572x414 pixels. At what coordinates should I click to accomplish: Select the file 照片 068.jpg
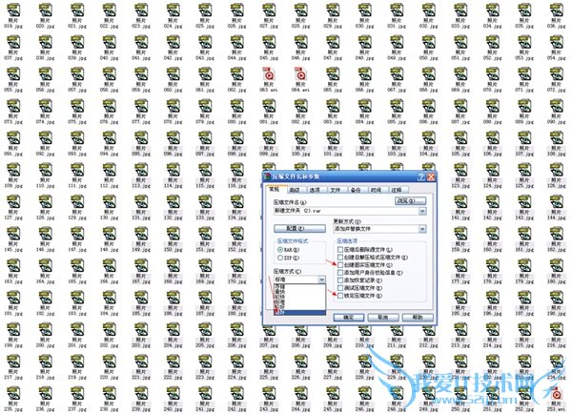pos(429,79)
